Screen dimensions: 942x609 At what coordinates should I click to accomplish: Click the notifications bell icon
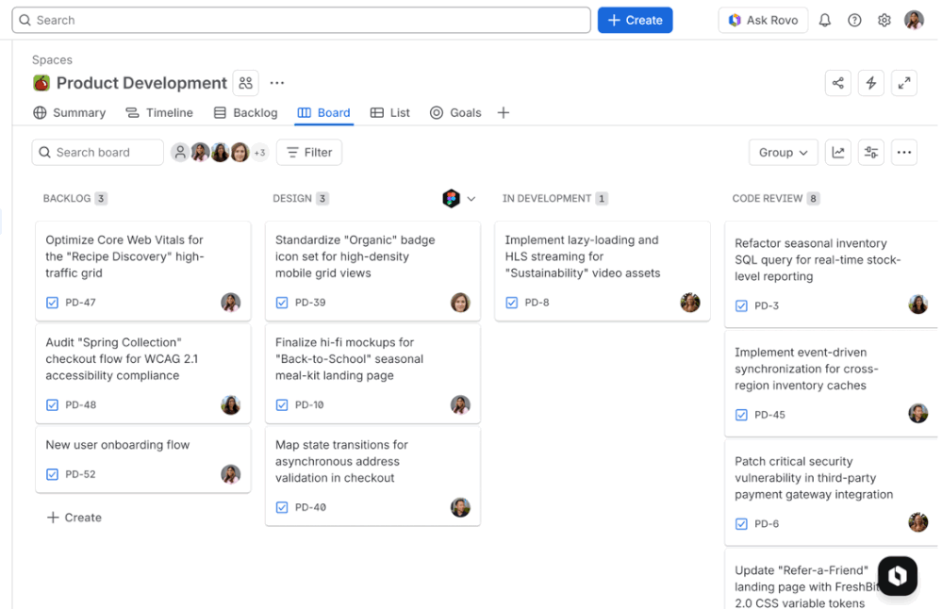(x=824, y=20)
